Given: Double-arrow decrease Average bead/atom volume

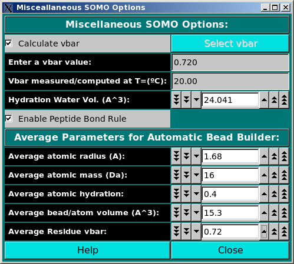Looking at the screenshot, I should coord(186,213).
